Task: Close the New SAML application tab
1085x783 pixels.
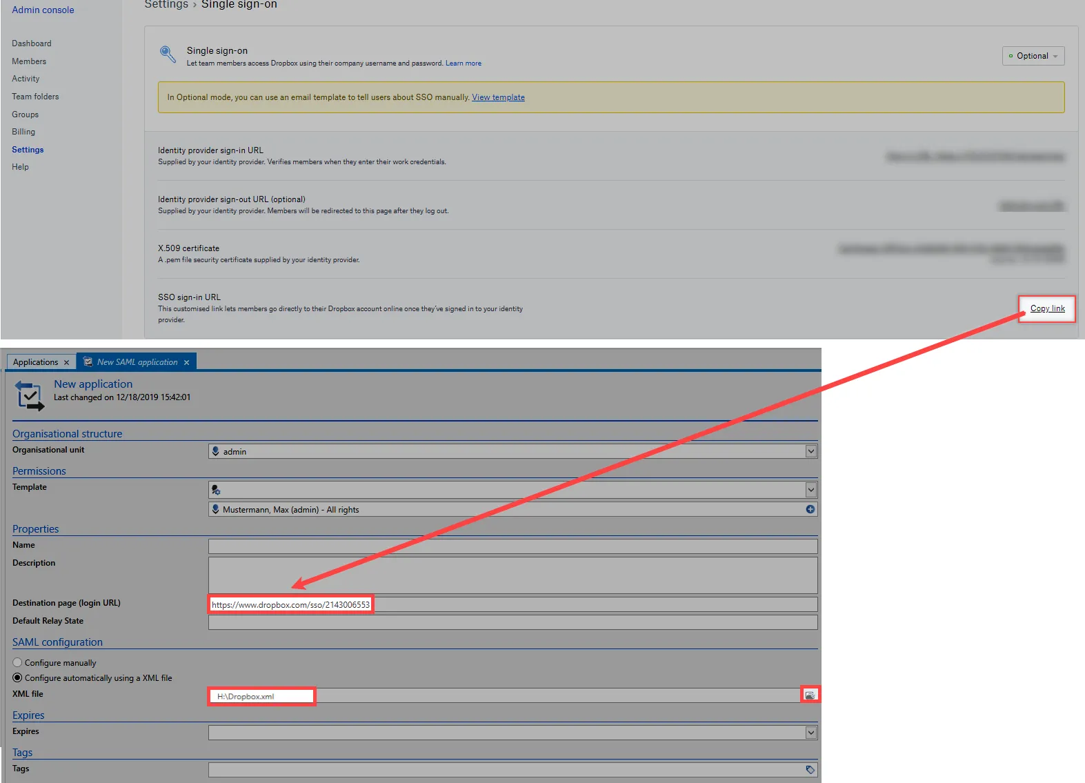Action: click(186, 362)
